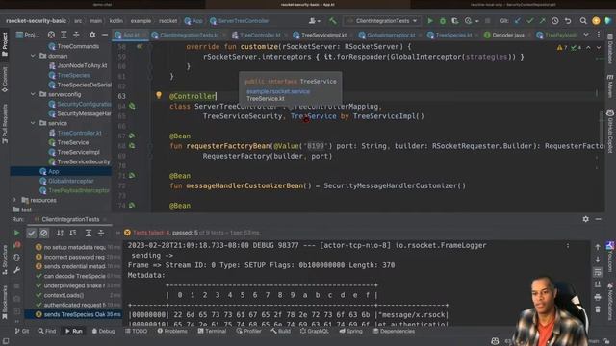Screen dimensions: 616x346
Task: Show Git history clock icon
Action: coord(554,21)
